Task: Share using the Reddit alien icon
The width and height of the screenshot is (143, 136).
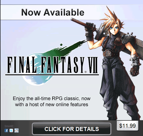Action: pyautogui.click(x=16, y=130)
